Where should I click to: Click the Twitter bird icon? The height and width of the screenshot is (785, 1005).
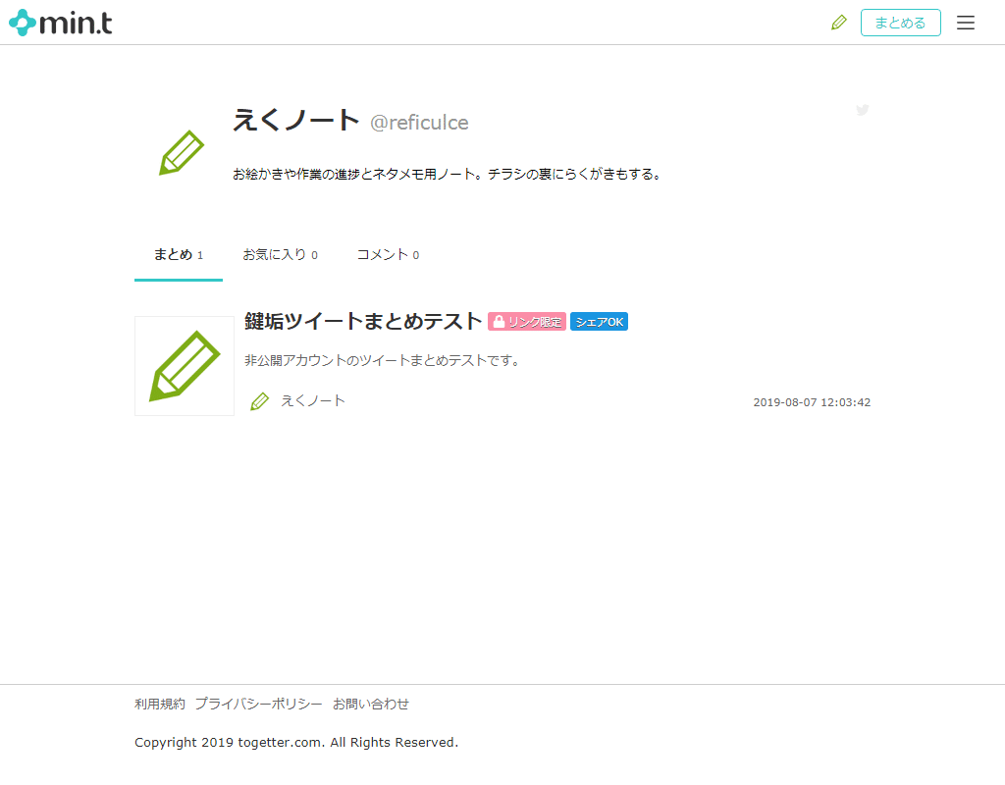pos(863,110)
